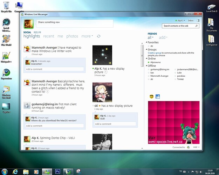Open Spinning Dorito Chip - VidLii link
This screenshot has width=219, height=175.
coord(57,138)
